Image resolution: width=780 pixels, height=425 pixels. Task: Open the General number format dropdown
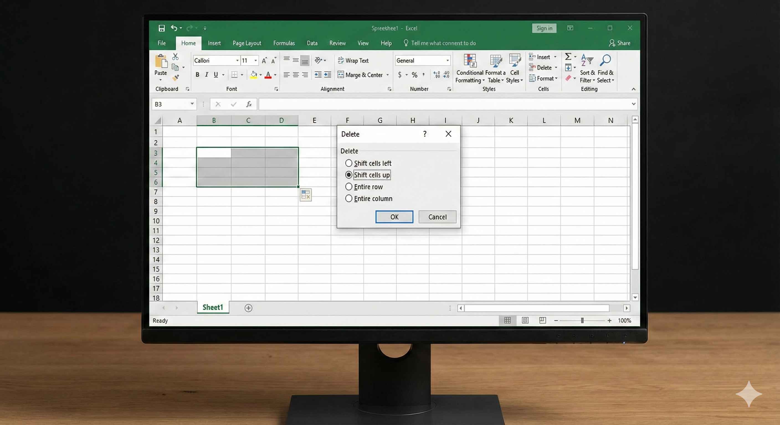[448, 61]
